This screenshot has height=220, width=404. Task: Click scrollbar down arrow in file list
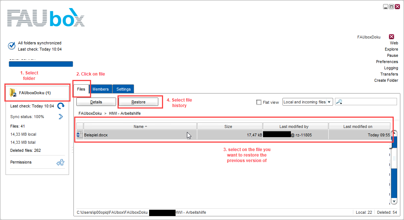(x=394, y=201)
